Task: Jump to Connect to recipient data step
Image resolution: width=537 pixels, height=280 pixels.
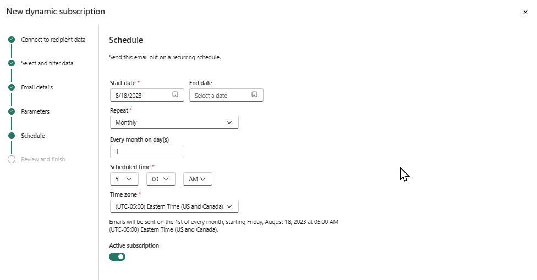Action: [x=53, y=40]
